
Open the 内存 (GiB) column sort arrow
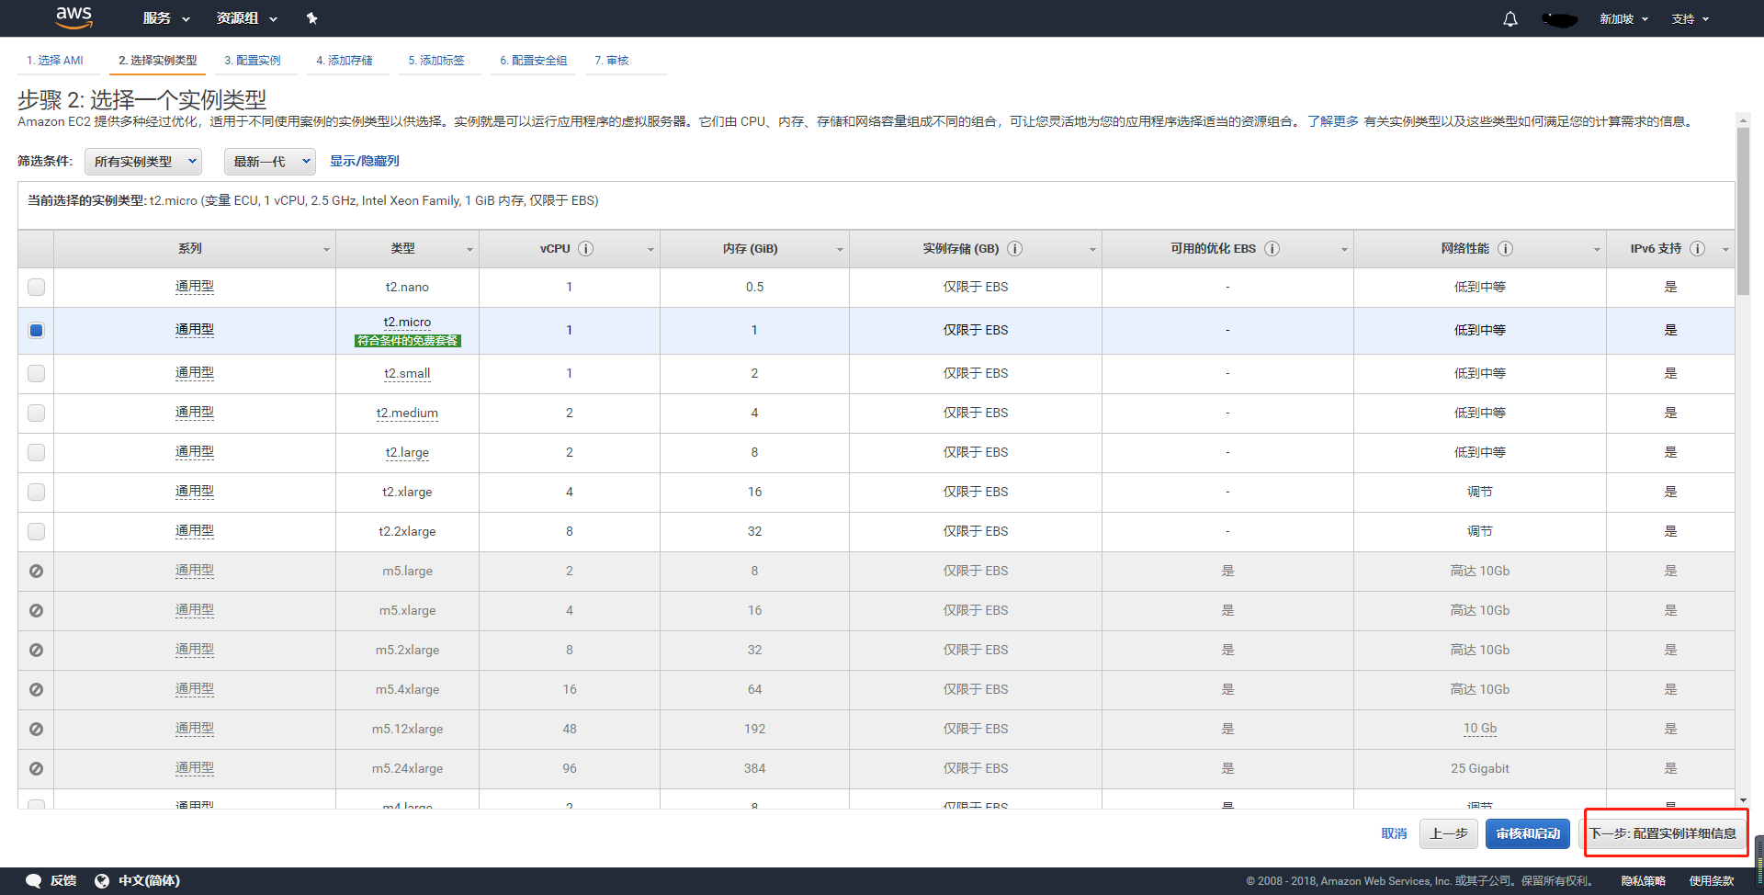coord(840,250)
